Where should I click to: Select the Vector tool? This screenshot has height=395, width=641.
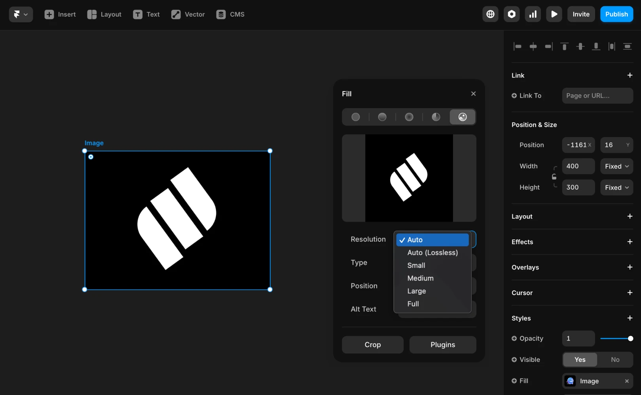coord(188,14)
